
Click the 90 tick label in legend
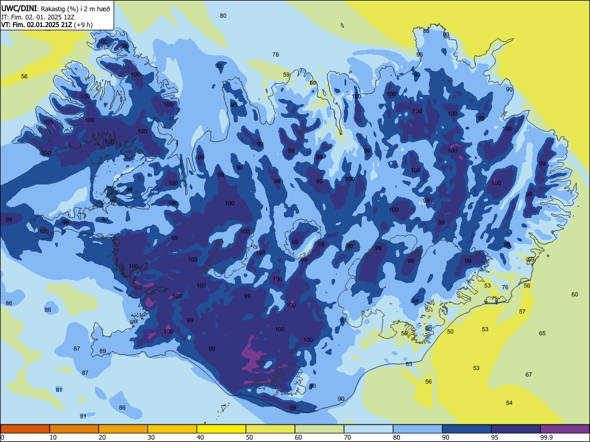point(446,437)
